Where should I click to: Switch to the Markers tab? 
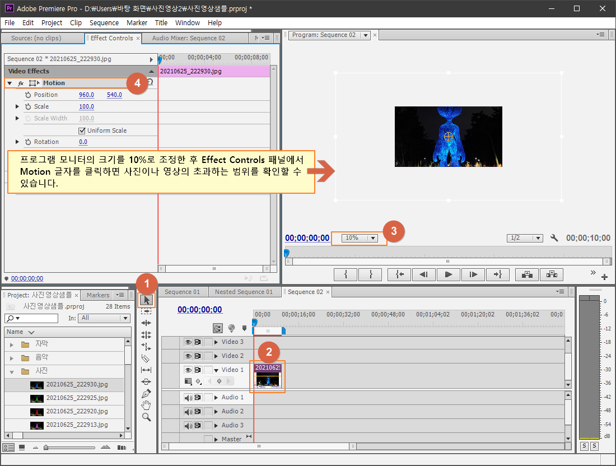click(x=98, y=295)
